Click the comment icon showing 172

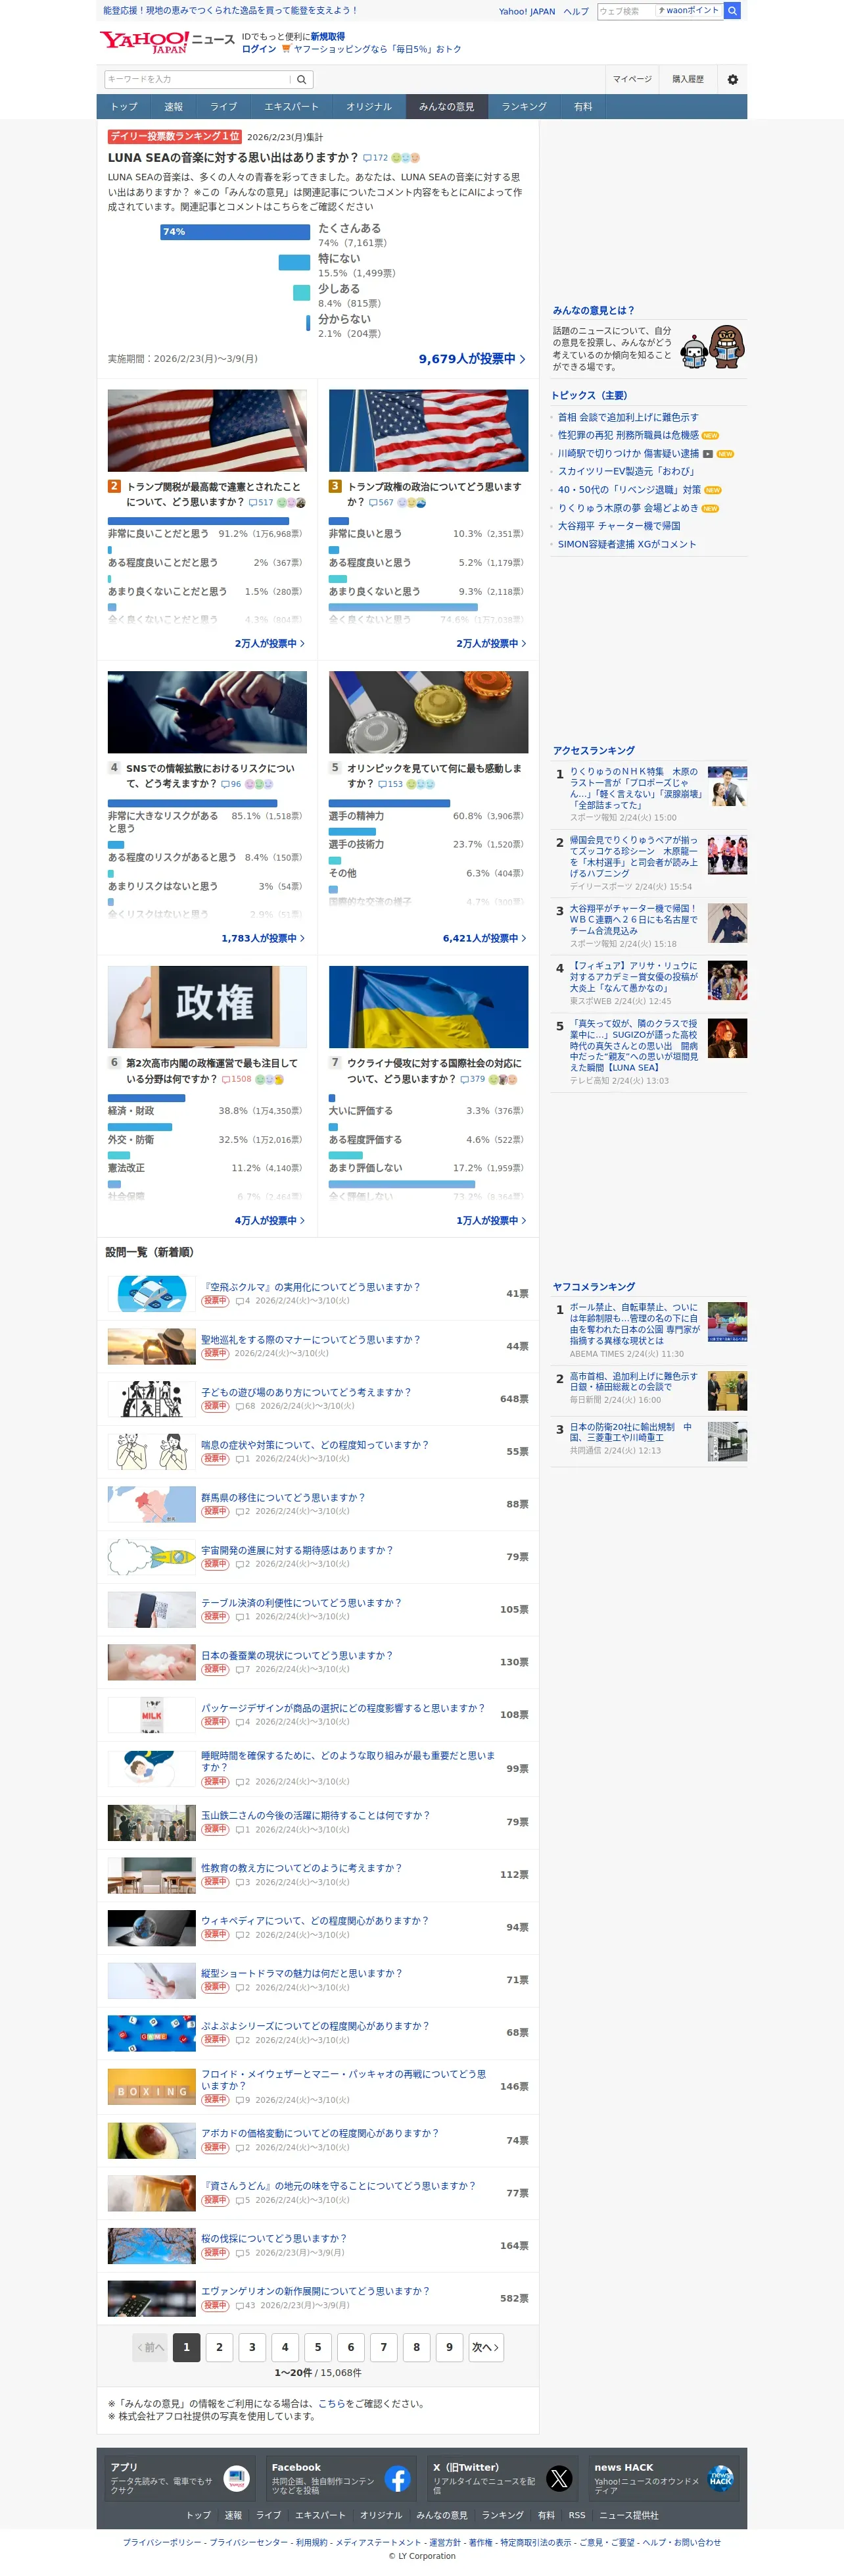point(375,158)
